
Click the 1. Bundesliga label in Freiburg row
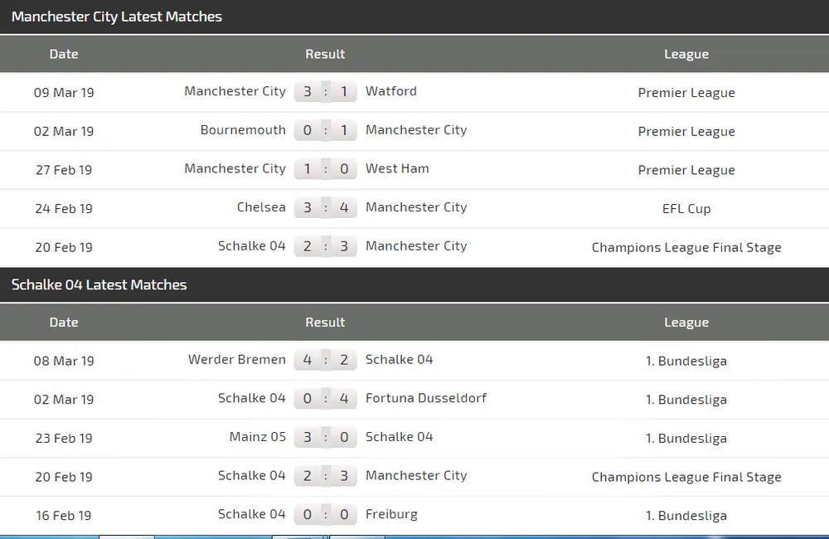(x=686, y=516)
